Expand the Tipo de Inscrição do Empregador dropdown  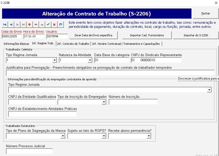point(104,102)
